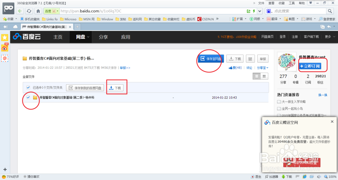Click 下载 button in selection toolbar

[x=115, y=88]
